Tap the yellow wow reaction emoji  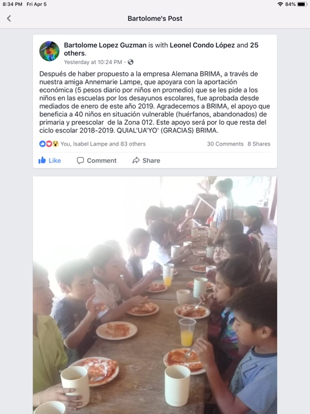(x=56, y=144)
